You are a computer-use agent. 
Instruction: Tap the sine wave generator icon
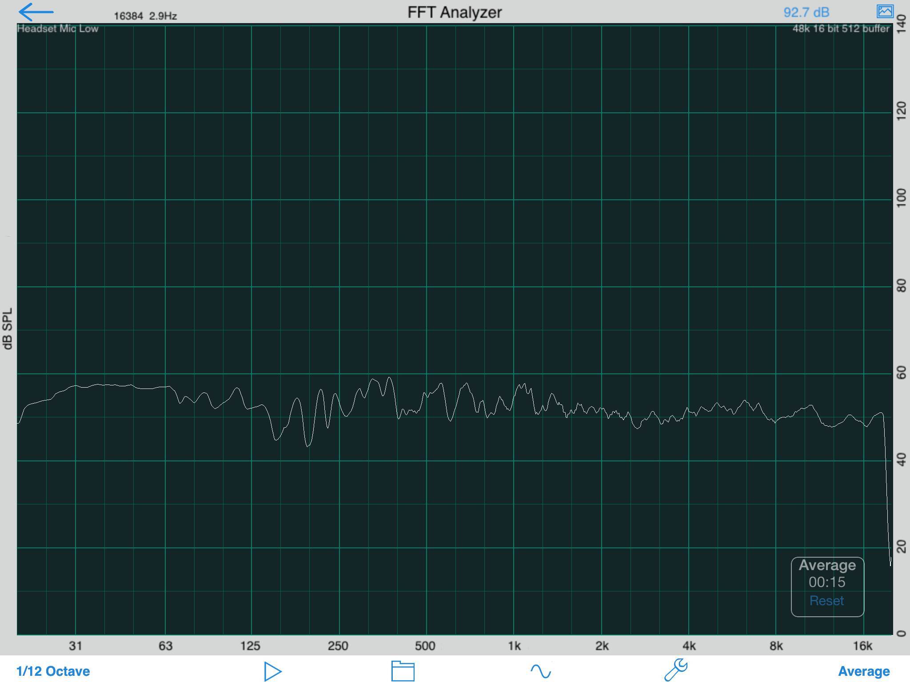point(540,670)
